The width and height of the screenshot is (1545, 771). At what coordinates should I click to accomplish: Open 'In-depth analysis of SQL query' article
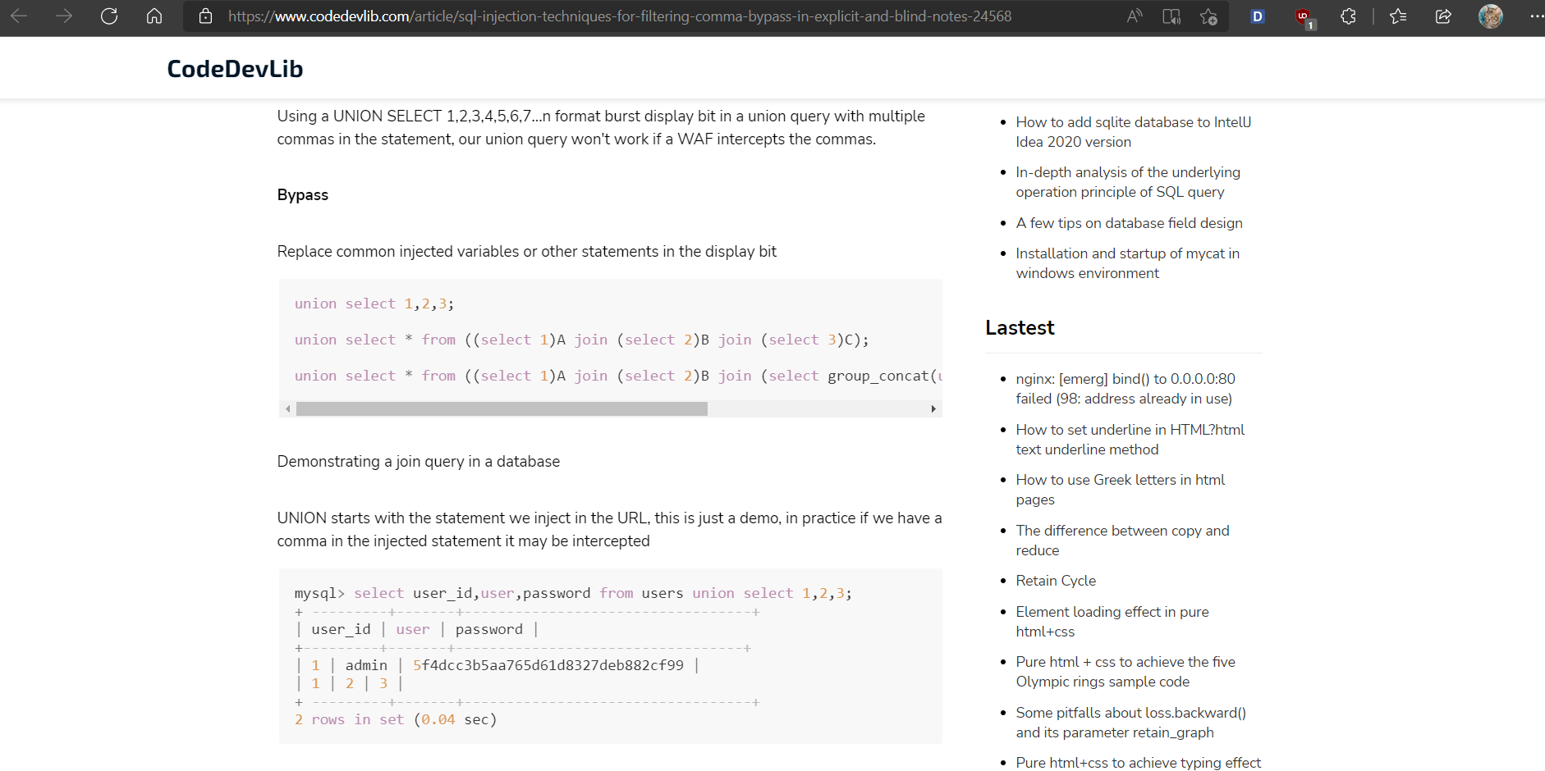(1127, 182)
